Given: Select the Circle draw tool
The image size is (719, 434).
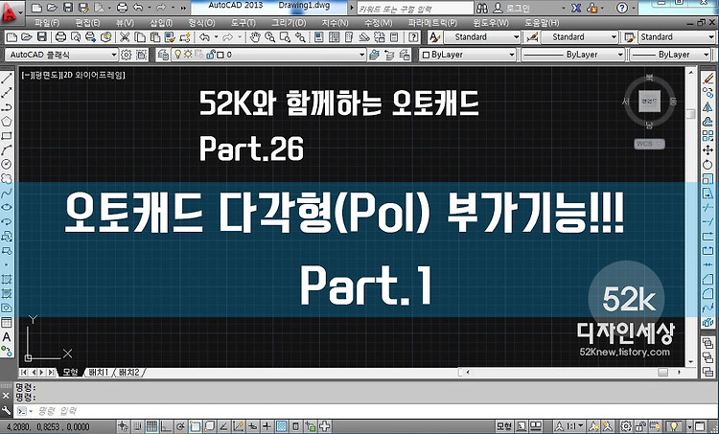Looking at the screenshot, I should point(7,164).
